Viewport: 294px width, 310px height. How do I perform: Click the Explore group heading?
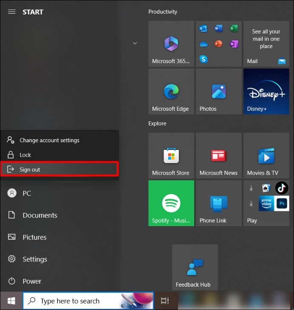157,123
